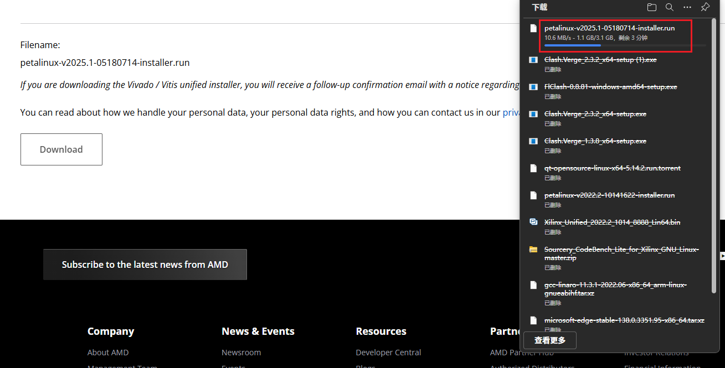
Task: Click file icon of qt-opensource torrent entry
Action: point(533,168)
